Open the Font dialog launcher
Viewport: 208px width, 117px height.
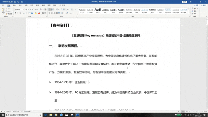coord(46,17)
